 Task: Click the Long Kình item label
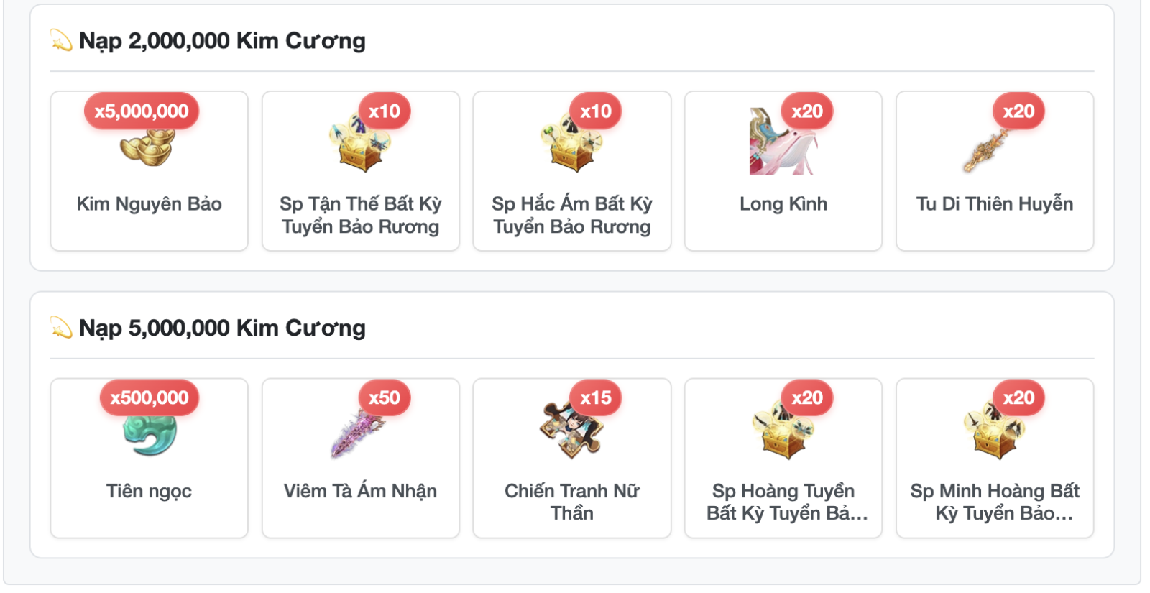[x=783, y=204]
